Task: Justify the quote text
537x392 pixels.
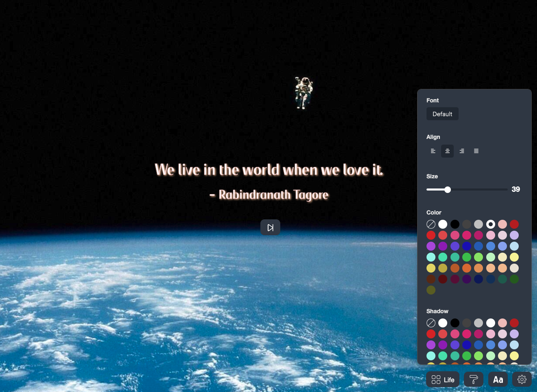Action: tap(476, 151)
